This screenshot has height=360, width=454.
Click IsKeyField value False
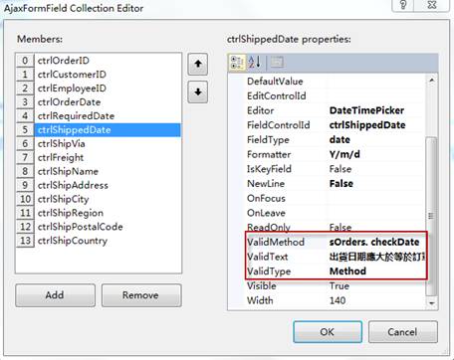point(340,169)
